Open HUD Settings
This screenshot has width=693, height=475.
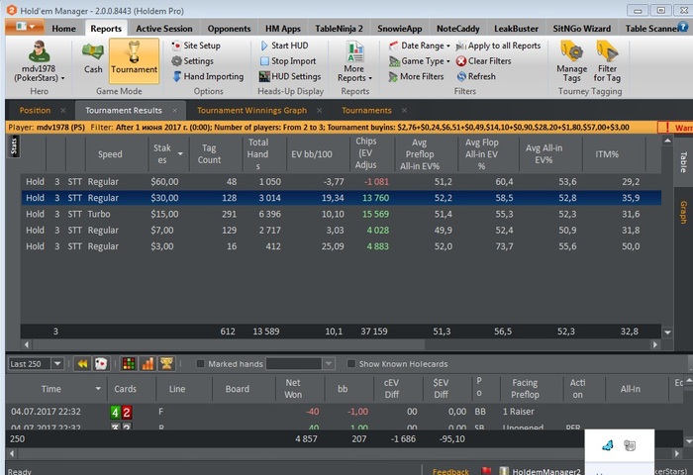(x=290, y=76)
